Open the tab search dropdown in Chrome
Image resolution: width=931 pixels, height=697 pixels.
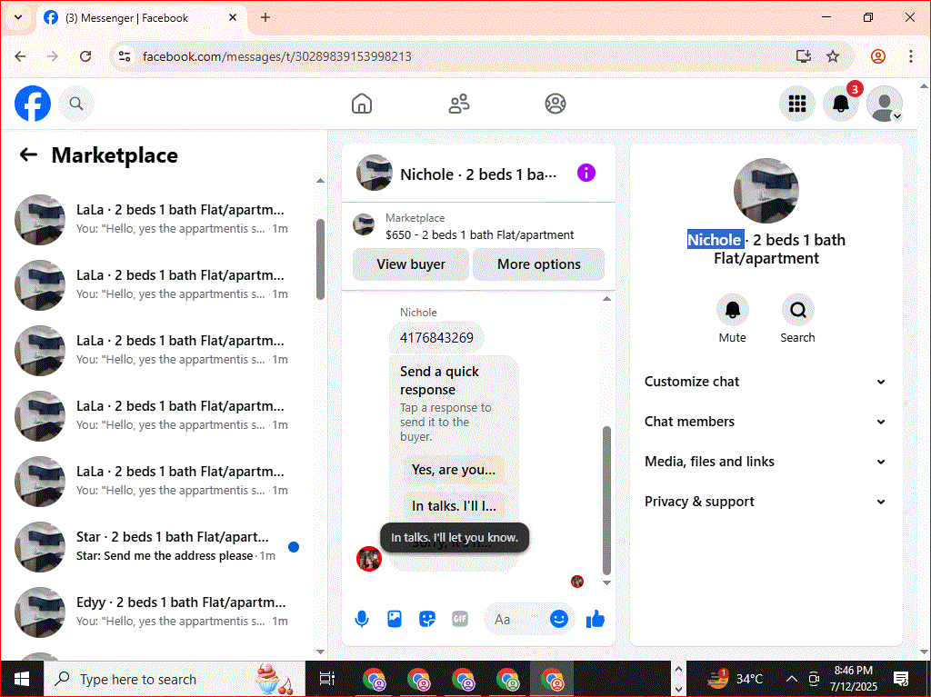(x=18, y=17)
